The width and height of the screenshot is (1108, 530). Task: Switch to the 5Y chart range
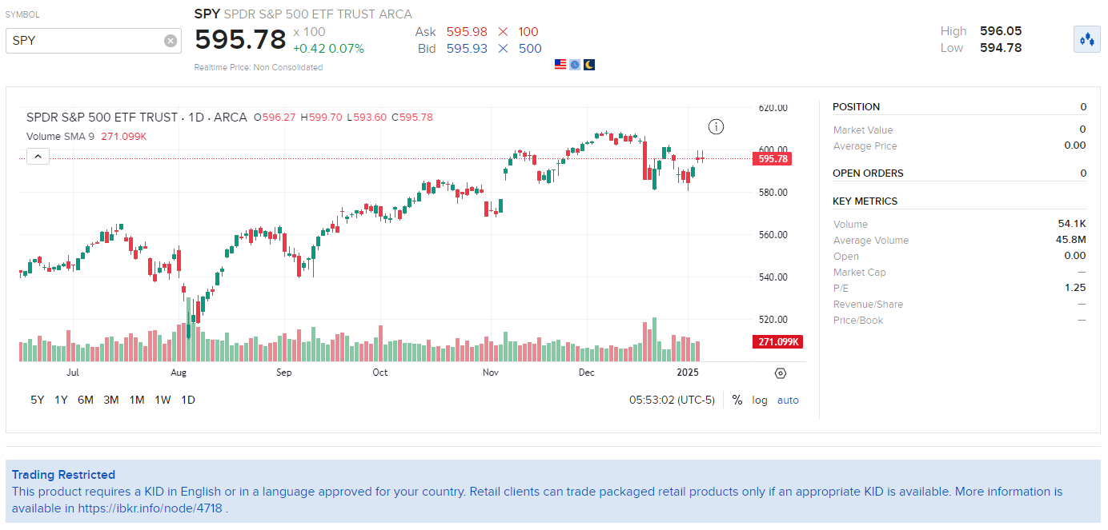coord(36,399)
